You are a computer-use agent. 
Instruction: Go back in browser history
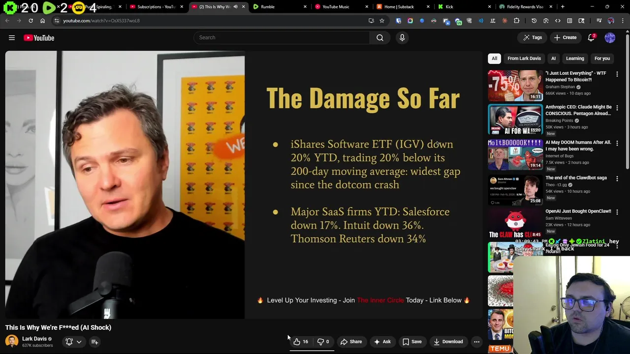7,21
